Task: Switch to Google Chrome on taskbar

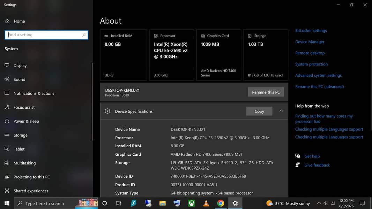Action: pyautogui.click(x=221, y=203)
